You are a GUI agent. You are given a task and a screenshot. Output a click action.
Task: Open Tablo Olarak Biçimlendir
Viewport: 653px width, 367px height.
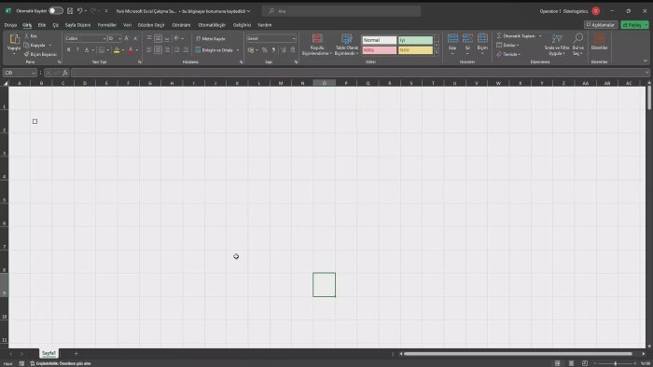[x=346, y=45]
